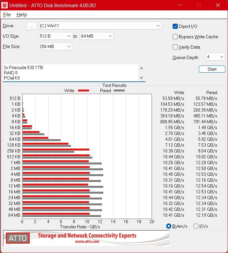Click the red Write legend swatch

tap(84, 90)
